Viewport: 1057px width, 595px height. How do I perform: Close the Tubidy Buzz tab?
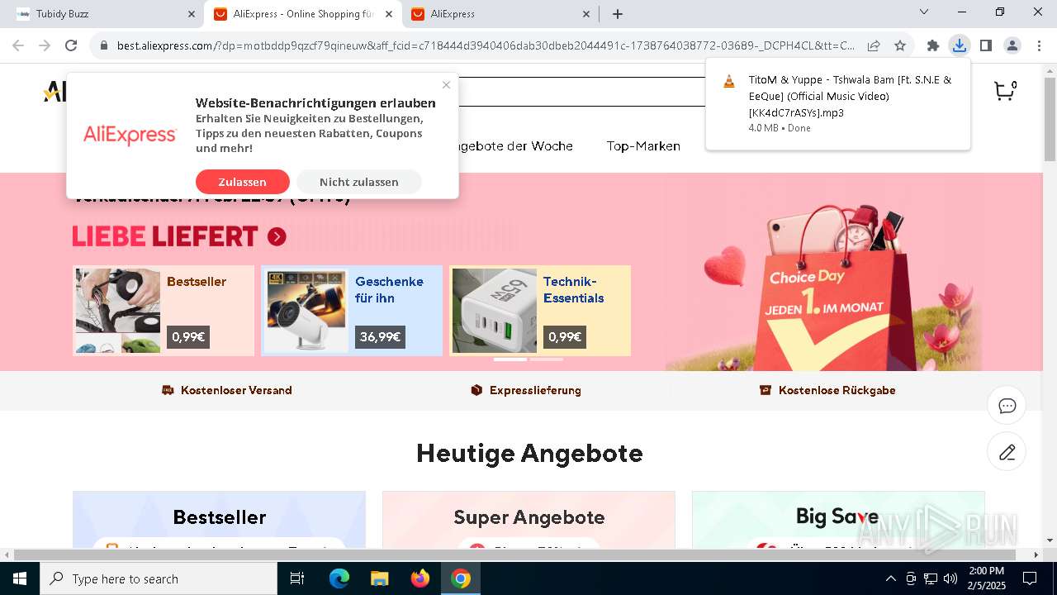[192, 14]
